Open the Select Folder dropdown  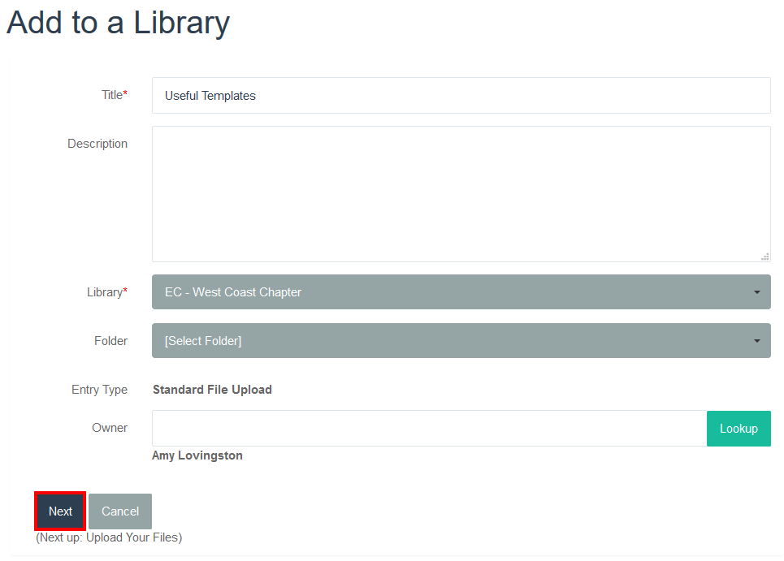tap(461, 341)
